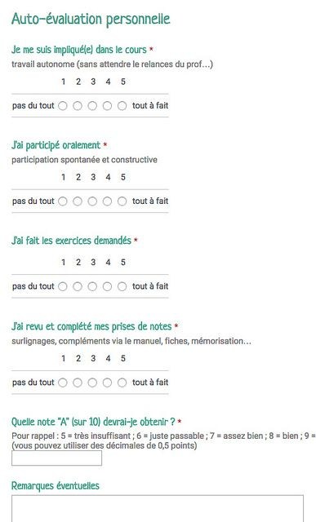Choose rating 1 for 'J'ai participé oralement'
This screenshot has width=316, height=522.
tap(63, 201)
